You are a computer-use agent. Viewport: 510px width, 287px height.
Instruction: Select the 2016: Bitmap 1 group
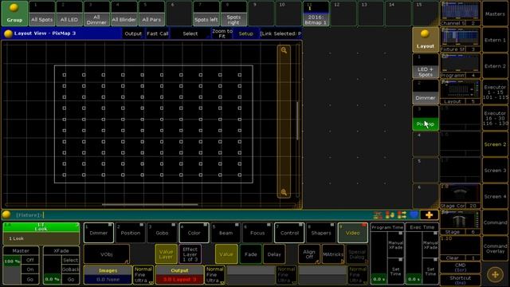click(x=316, y=14)
